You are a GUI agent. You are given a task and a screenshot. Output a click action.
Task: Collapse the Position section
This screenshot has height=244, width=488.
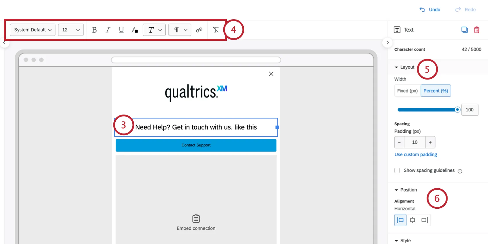[406, 190]
